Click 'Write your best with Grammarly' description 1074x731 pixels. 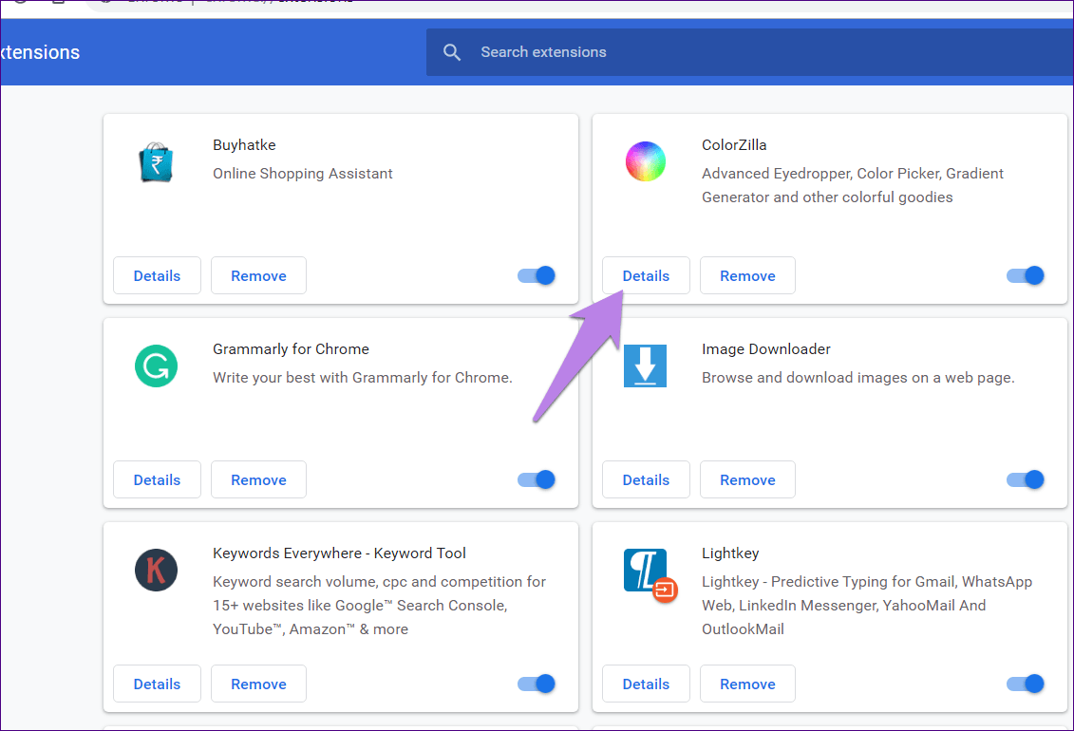click(x=363, y=378)
